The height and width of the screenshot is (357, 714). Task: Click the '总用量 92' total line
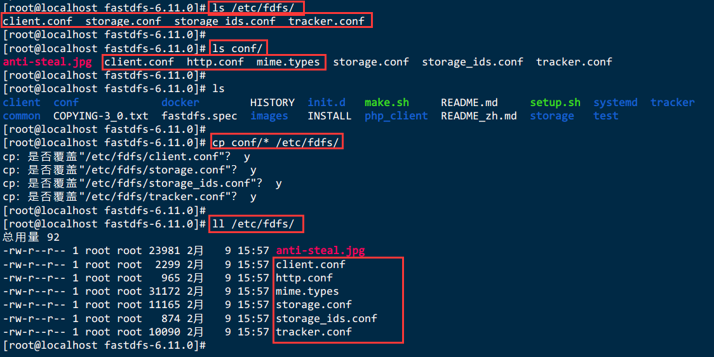click(31, 237)
